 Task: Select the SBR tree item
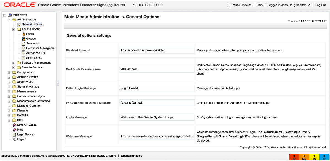(20, 120)
